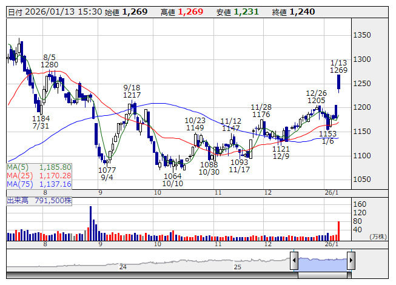
Task: Click the left range handle arrow
Action: click(x=294, y=261)
